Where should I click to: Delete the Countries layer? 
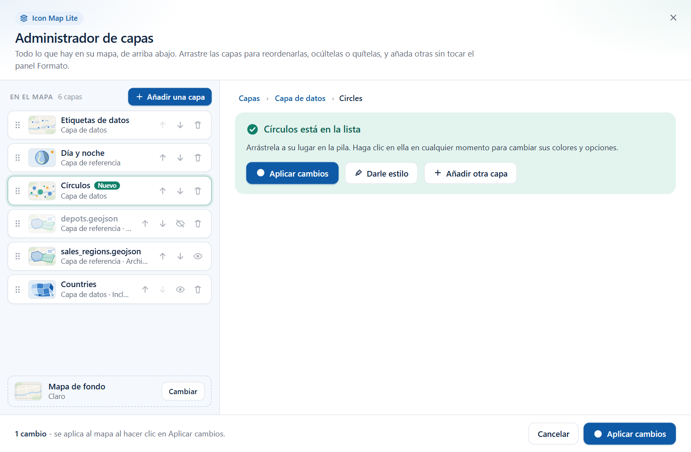198,290
